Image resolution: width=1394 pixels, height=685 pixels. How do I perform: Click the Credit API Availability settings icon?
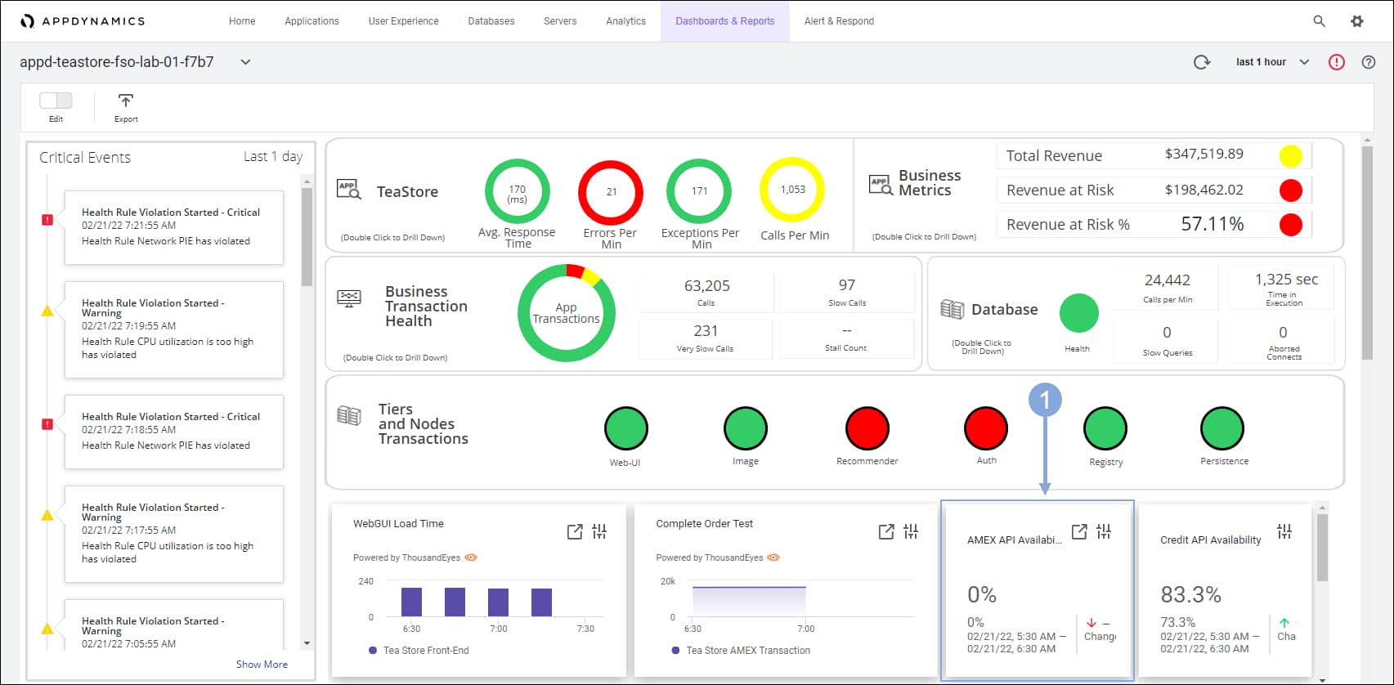(1284, 532)
